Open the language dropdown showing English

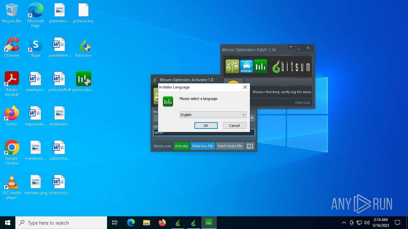[213, 115]
